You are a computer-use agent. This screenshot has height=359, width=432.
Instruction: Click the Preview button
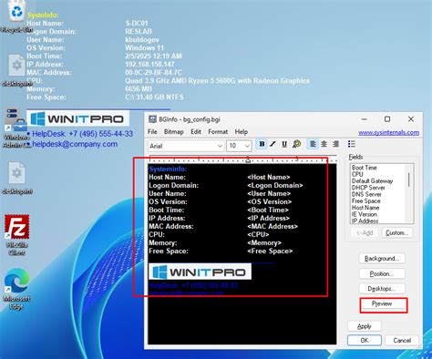point(382,304)
